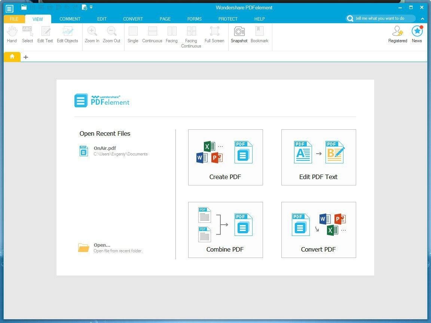Viewport: 431px width, 323px height.
Task: Click the Zoom In magnifier
Action: (92, 35)
